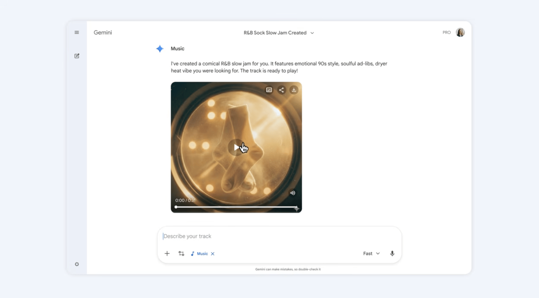Image resolution: width=539 pixels, height=298 pixels.
Task: Start a new chat with the pencil icon
Action: (x=77, y=56)
